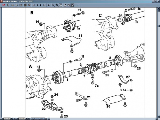Switch to actual size page view
This screenshot has height=120, width=160.
click(65, 5)
